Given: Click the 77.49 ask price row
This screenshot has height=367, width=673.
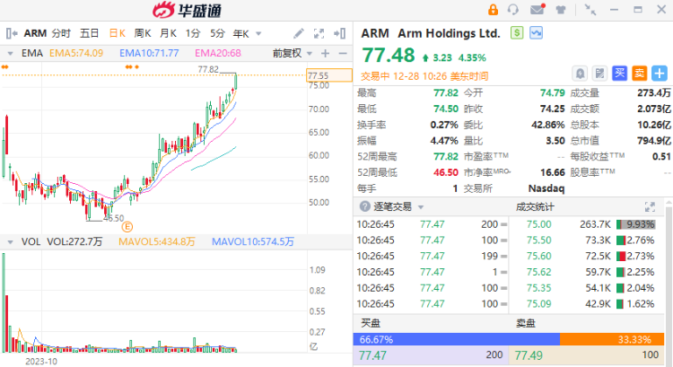Looking at the screenshot, I should [x=587, y=355].
